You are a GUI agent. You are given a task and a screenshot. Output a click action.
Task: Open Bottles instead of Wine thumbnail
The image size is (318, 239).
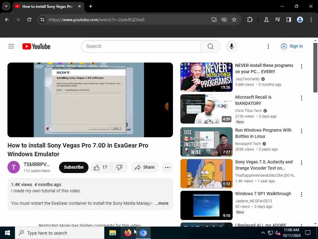(207, 142)
